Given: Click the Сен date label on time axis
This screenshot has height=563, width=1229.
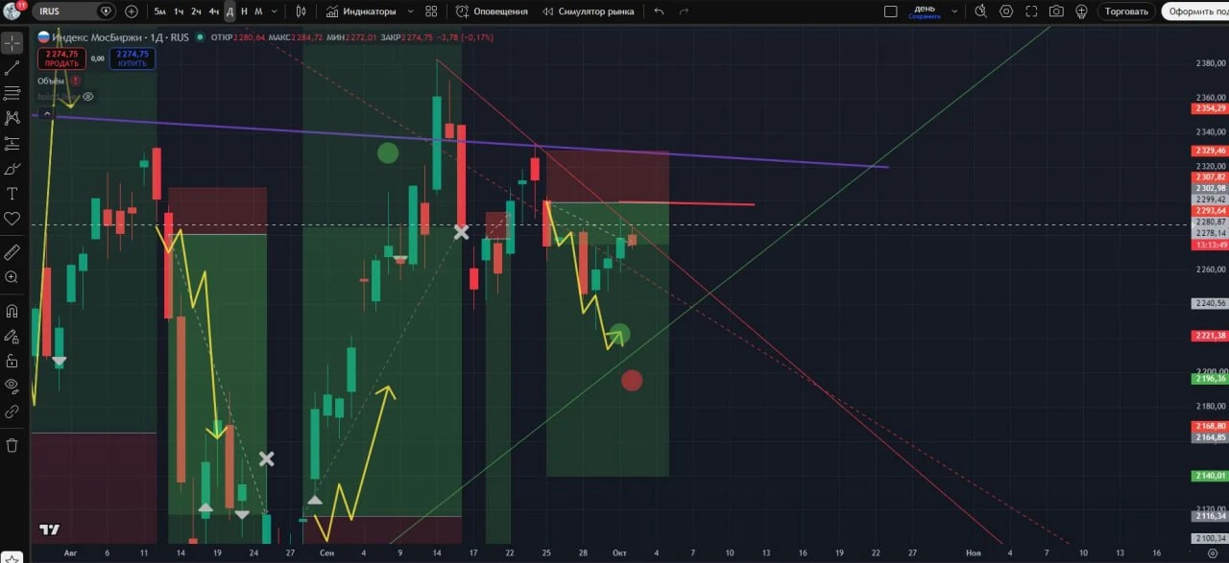Looking at the screenshot, I should pos(326,553).
